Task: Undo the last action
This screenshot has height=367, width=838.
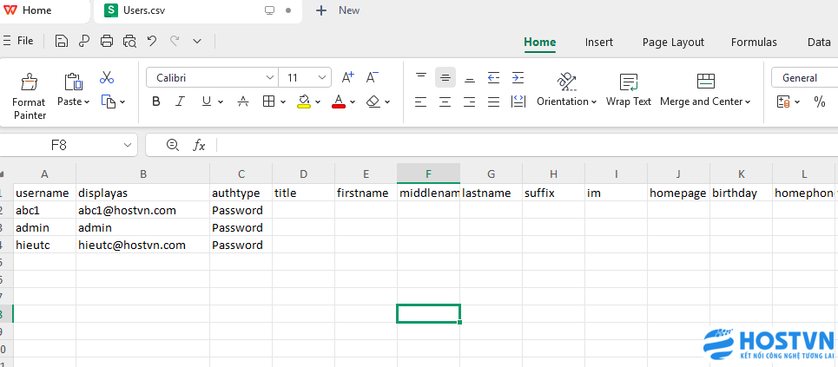Action: 152,41
